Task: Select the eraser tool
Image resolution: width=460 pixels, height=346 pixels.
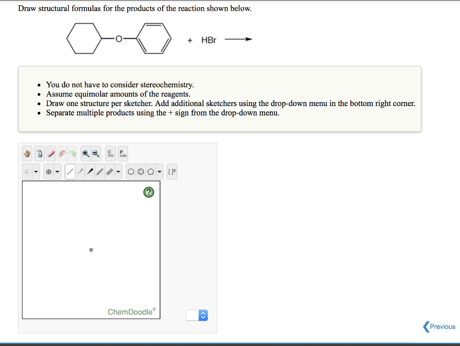Action: pos(51,153)
